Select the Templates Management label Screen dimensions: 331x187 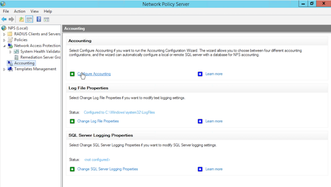point(35,69)
